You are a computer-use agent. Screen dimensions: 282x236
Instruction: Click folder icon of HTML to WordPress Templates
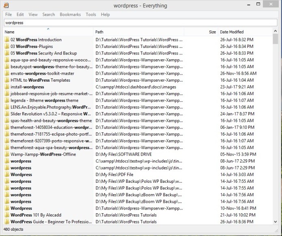coord(7,80)
